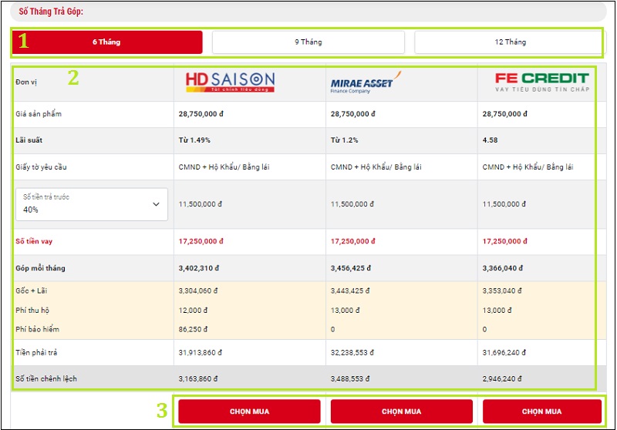617x430 pixels.
Task: Select the 6 Tháng installment tab
Action: (x=106, y=42)
